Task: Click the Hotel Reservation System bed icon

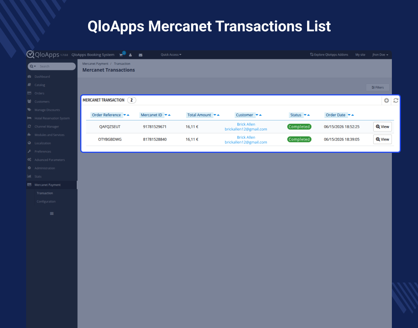Action: pyautogui.click(x=29, y=118)
